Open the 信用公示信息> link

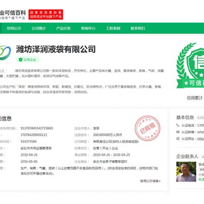point(150,181)
